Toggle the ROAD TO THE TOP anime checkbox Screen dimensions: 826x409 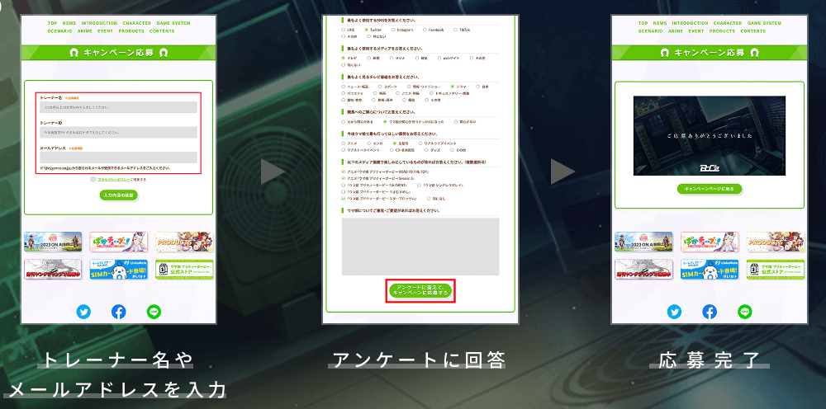344,172
